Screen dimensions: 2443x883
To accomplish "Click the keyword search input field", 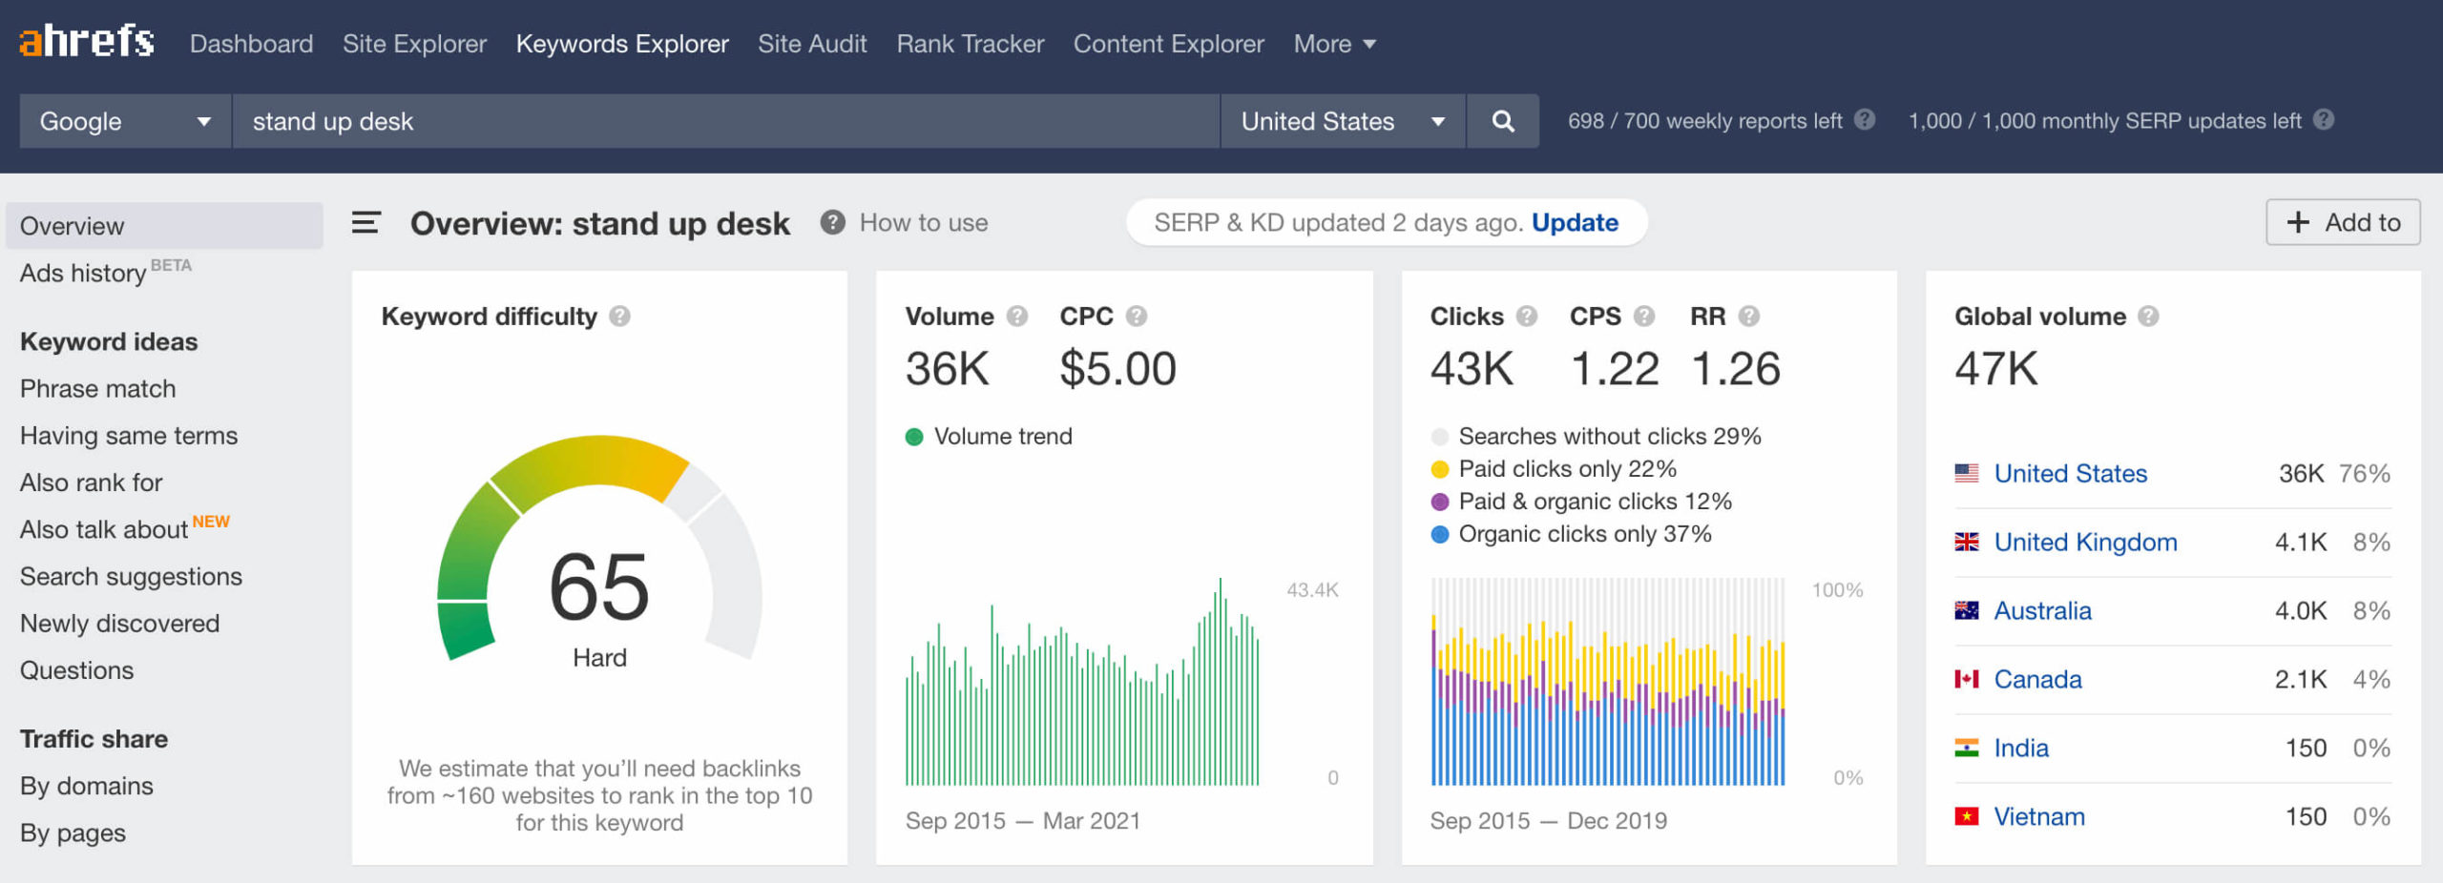I will (x=725, y=121).
